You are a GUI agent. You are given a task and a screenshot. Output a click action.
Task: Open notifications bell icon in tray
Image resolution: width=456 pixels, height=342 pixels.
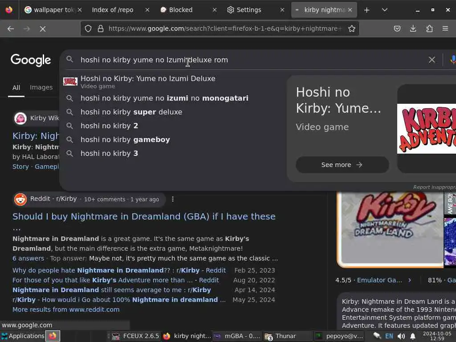click(x=412, y=336)
